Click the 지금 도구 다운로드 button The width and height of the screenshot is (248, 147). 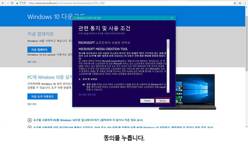pyautogui.click(x=42, y=96)
